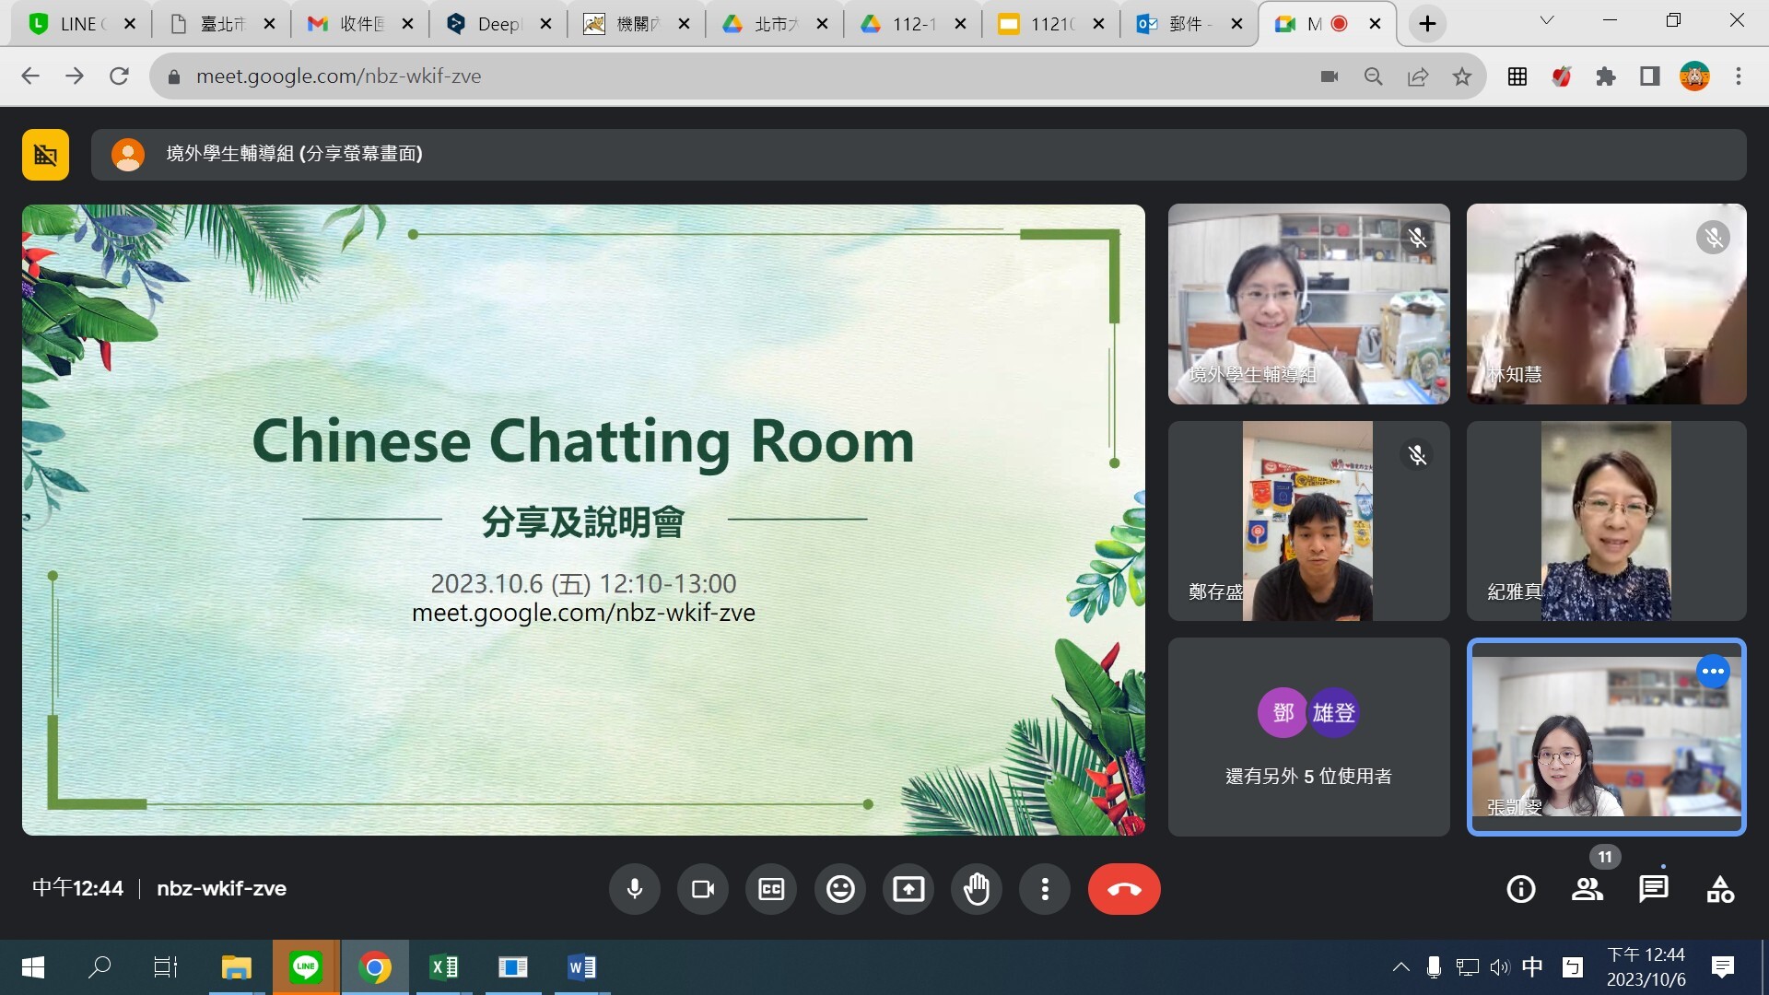1769x995 pixels.
Task: Open the in-call chat panel
Action: (1654, 889)
